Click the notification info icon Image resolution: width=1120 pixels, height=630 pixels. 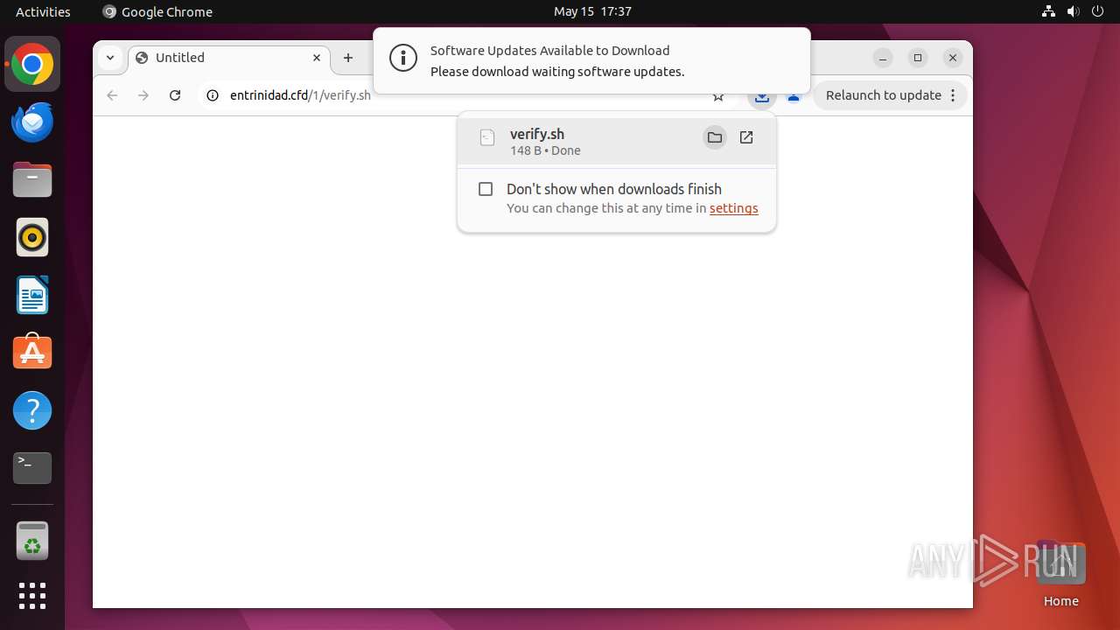click(403, 59)
